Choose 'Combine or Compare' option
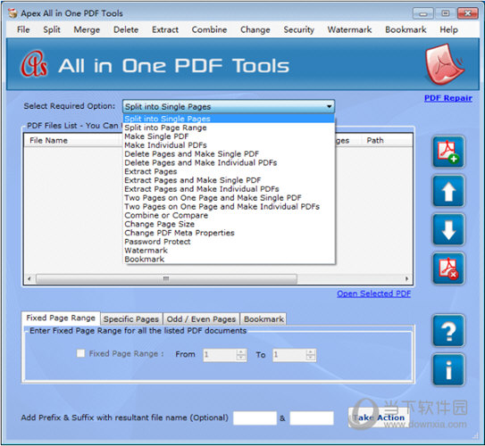This screenshot has height=446, width=485. pos(229,215)
